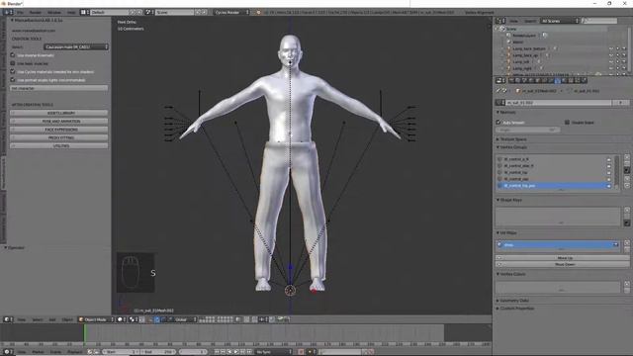This screenshot has height=356, width=633.
Task: Open the Cycles Render engine dropdown
Action: [x=231, y=12]
